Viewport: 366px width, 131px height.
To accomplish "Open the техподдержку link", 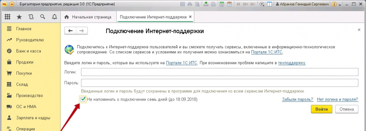I will (x=292, y=63).
